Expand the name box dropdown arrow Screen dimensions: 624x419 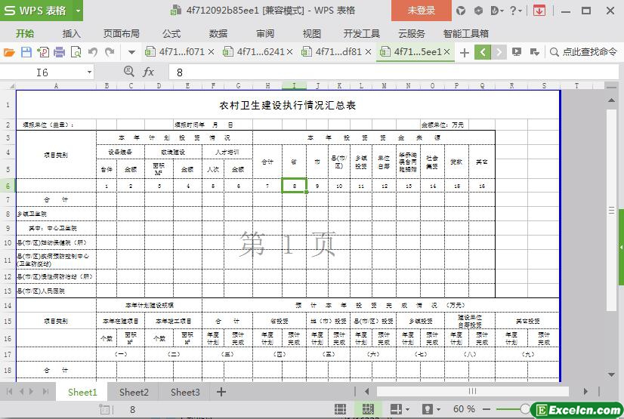pyautogui.click(x=89, y=72)
